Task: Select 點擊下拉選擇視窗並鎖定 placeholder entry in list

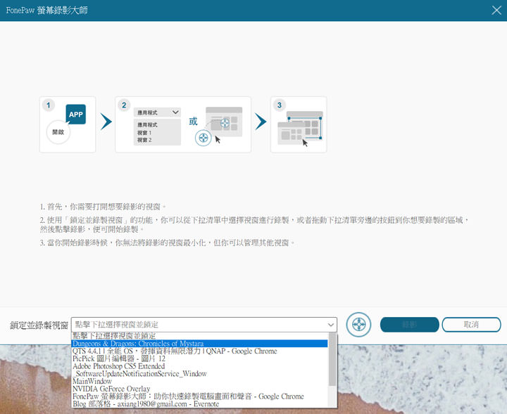Action: coord(199,336)
